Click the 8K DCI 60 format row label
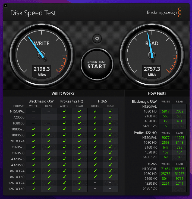 click(x=17, y=177)
